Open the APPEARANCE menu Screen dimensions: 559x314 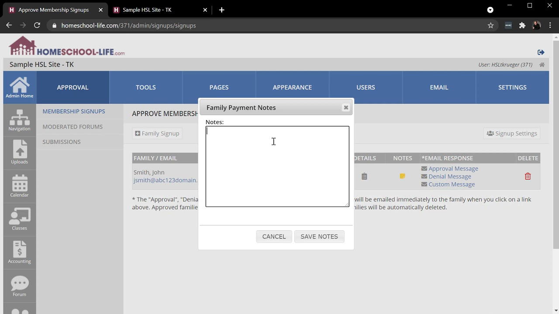pos(292,87)
